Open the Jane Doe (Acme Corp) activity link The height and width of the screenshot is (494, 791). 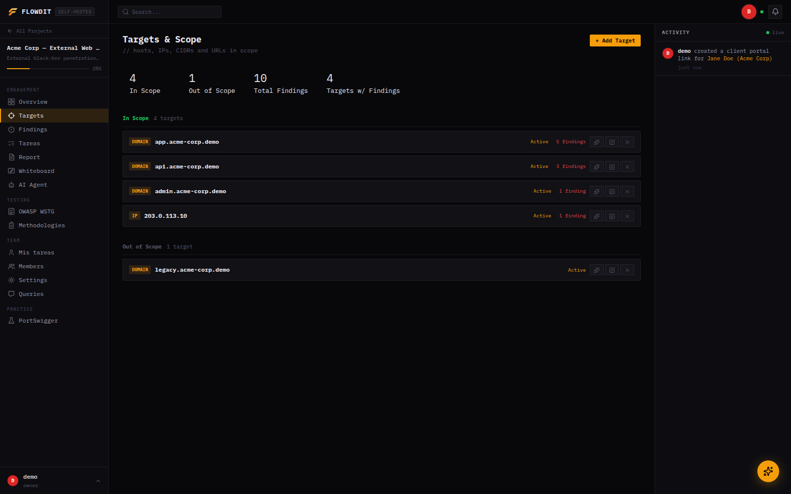click(740, 58)
